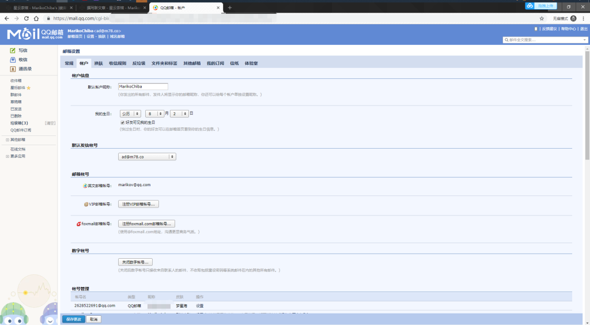The image size is (590, 325).
Task: Click the VIP邮箱帐号 badge icon
Action: point(86,204)
